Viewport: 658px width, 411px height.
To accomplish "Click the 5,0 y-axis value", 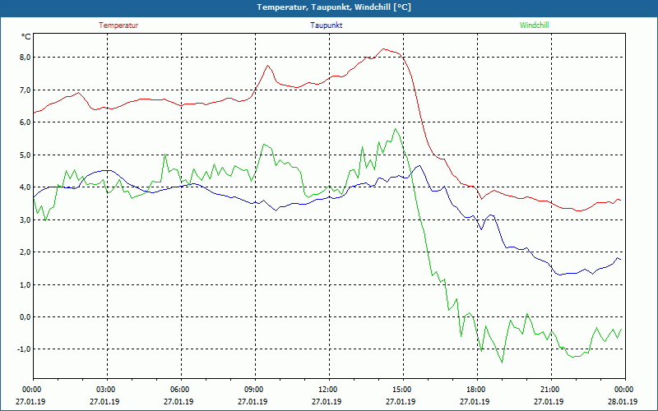I will (x=25, y=155).
